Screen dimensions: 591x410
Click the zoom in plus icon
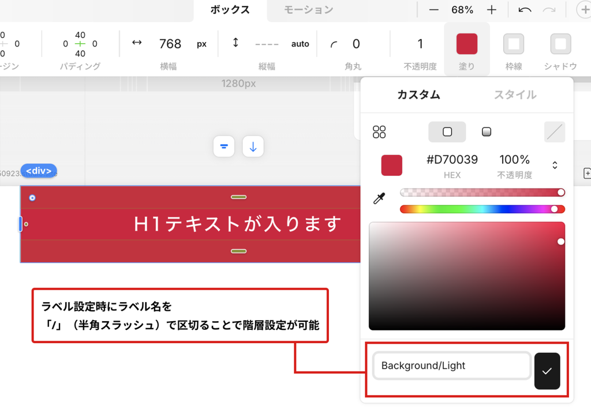click(x=491, y=10)
